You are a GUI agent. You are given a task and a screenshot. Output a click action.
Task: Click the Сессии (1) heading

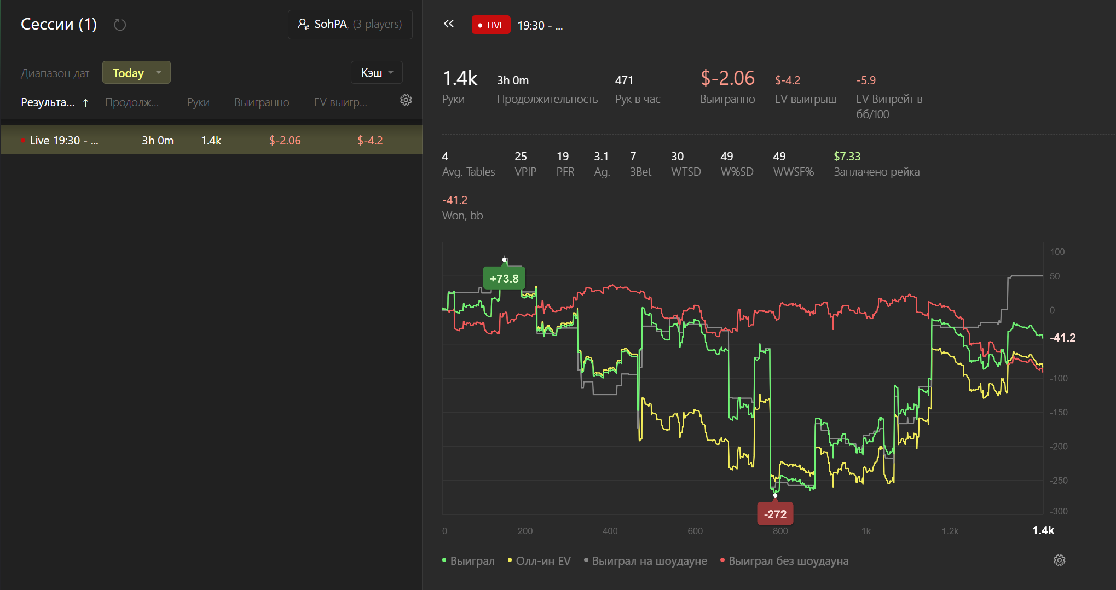tap(59, 24)
